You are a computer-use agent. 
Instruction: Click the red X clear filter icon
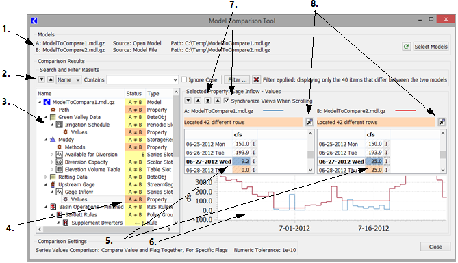coord(256,79)
